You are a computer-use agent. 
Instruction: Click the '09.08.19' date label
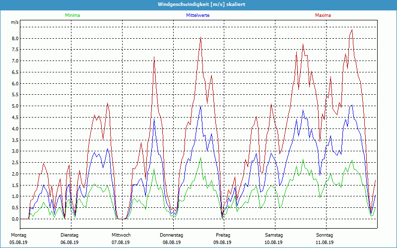click(222, 242)
